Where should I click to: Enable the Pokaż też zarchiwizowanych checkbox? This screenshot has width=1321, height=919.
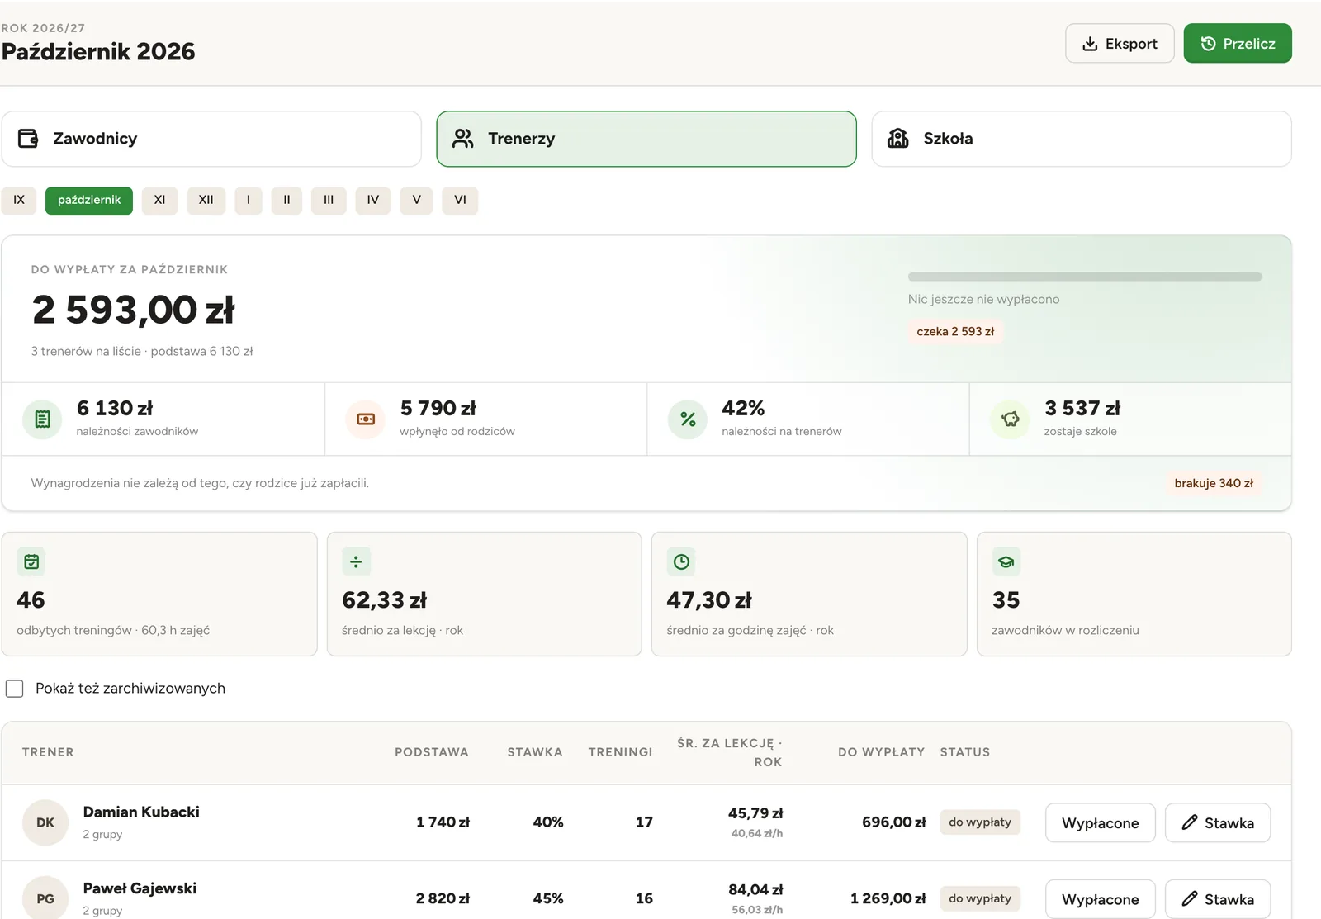pyautogui.click(x=15, y=689)
